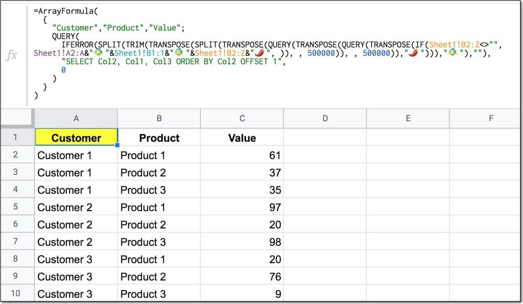
Task: Select empty cell D2
Action: (325, 155)
